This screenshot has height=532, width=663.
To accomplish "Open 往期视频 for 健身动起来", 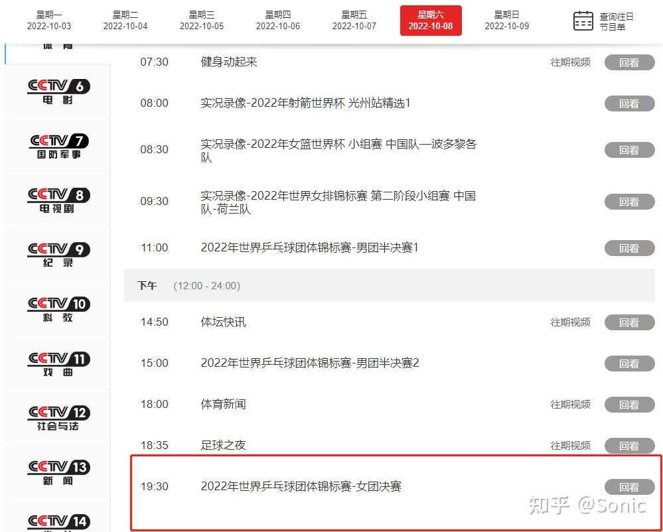I will pyautogui.click(x=570, y=62).
